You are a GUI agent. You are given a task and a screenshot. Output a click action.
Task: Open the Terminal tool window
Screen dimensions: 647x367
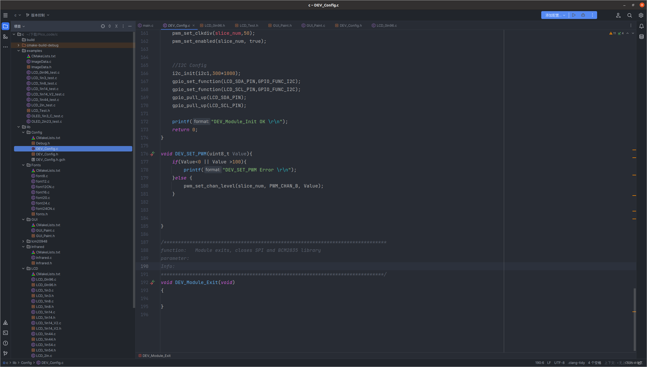point(5,333)
